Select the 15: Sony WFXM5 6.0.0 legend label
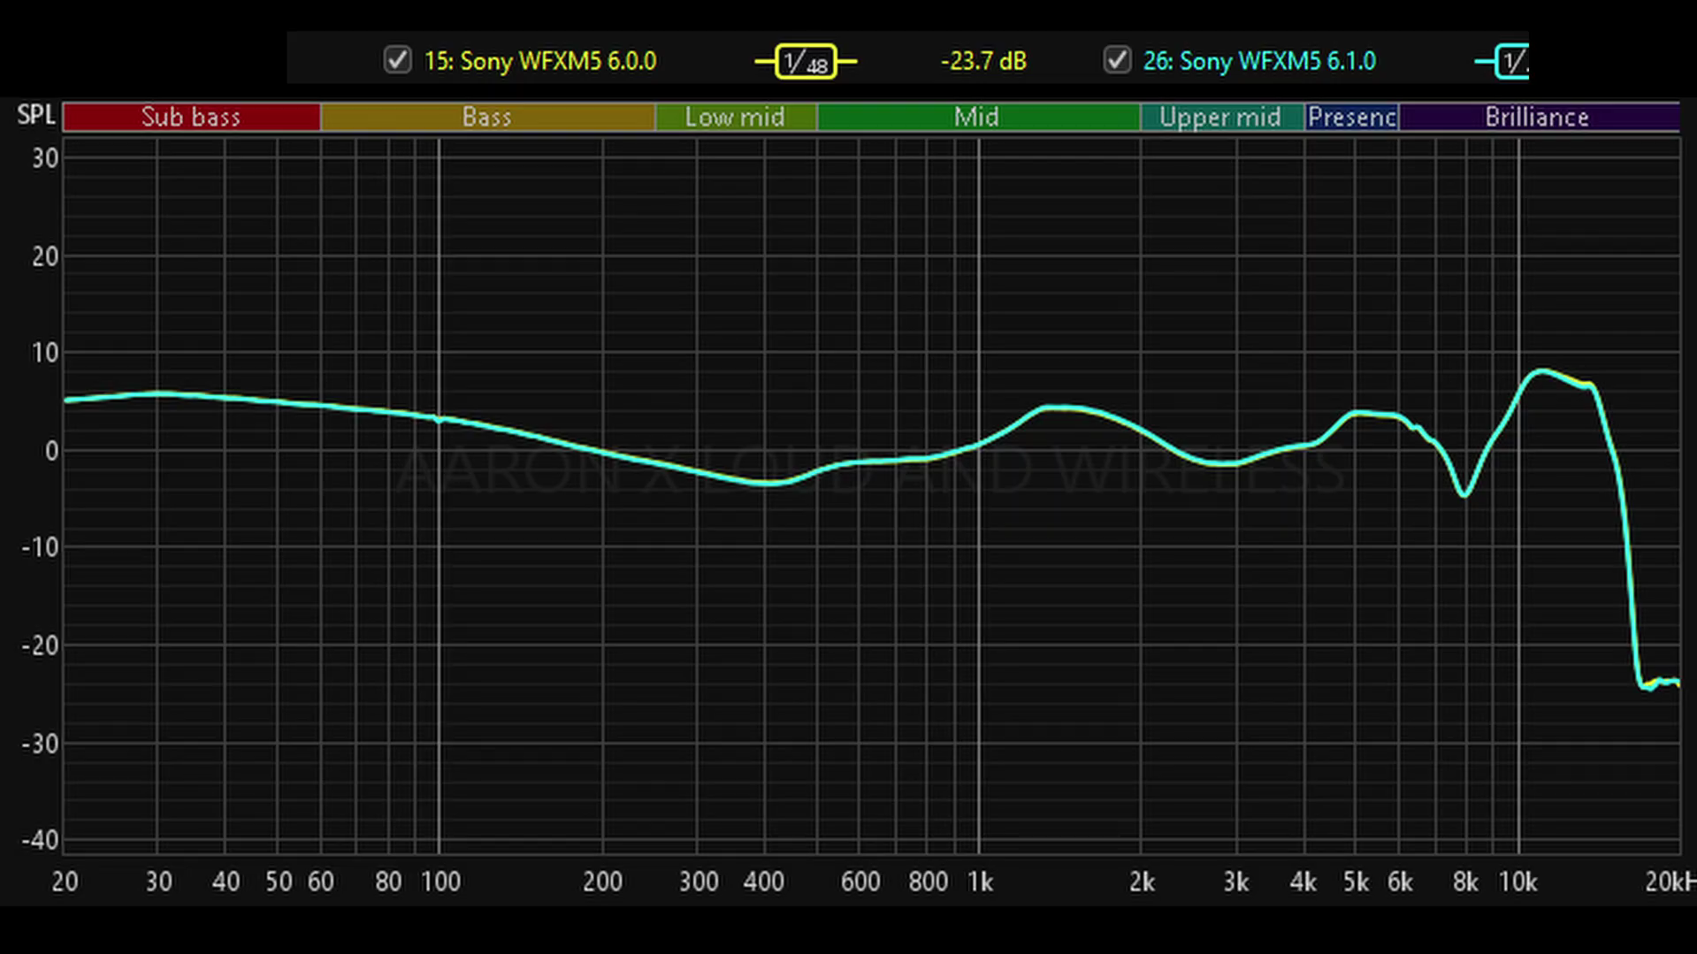 pos(540,61)
